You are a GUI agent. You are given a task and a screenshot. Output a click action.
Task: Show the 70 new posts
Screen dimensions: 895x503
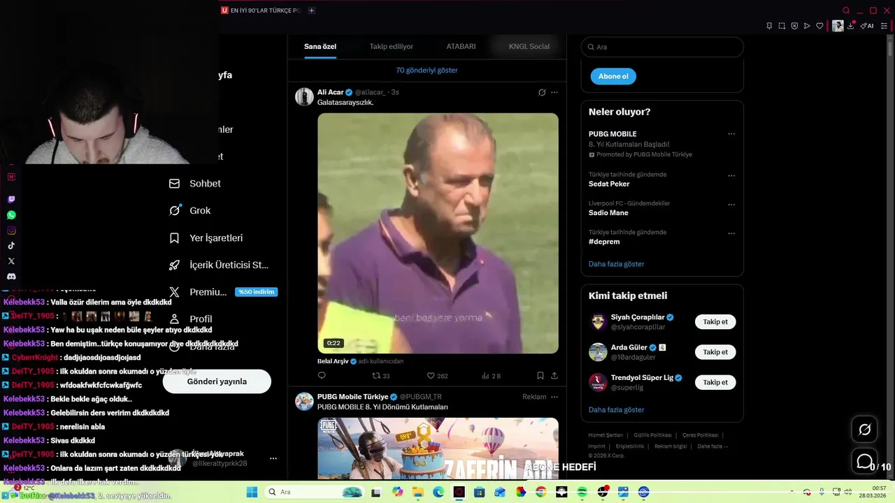coord(427,71)
